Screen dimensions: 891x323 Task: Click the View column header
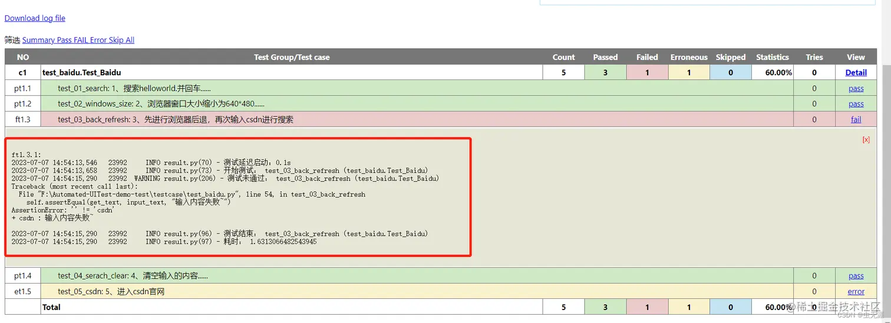coord(856,57)
